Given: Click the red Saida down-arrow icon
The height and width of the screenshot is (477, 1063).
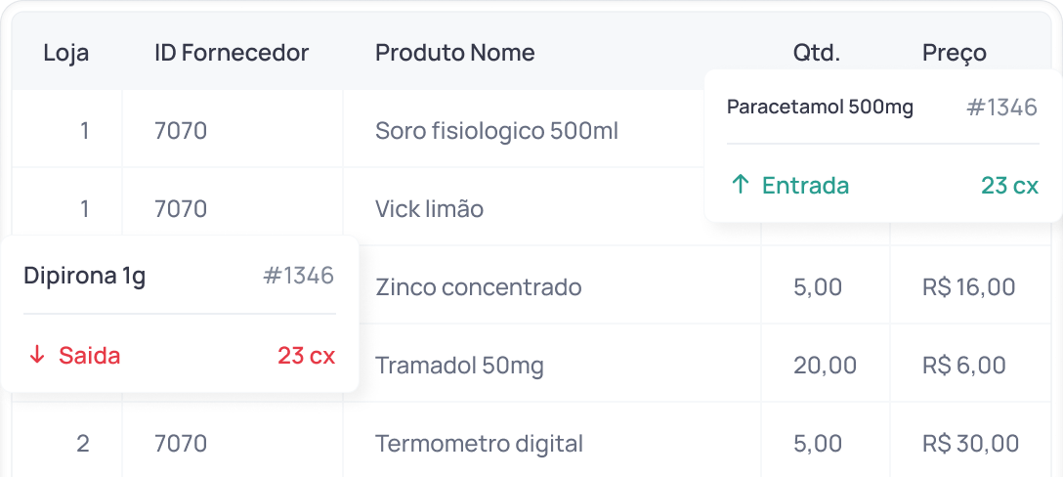Looking at the screenshot, I should [37, 355].
